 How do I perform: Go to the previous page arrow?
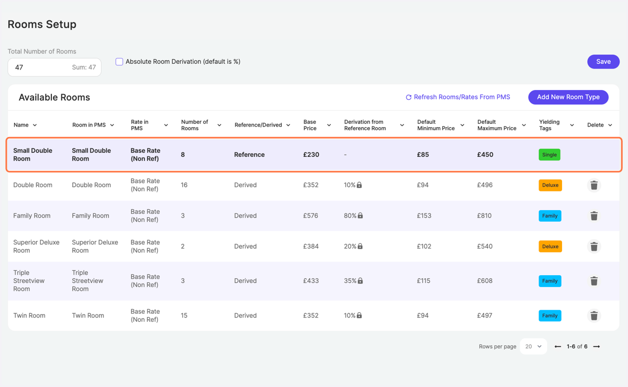(x=558, y=347)
